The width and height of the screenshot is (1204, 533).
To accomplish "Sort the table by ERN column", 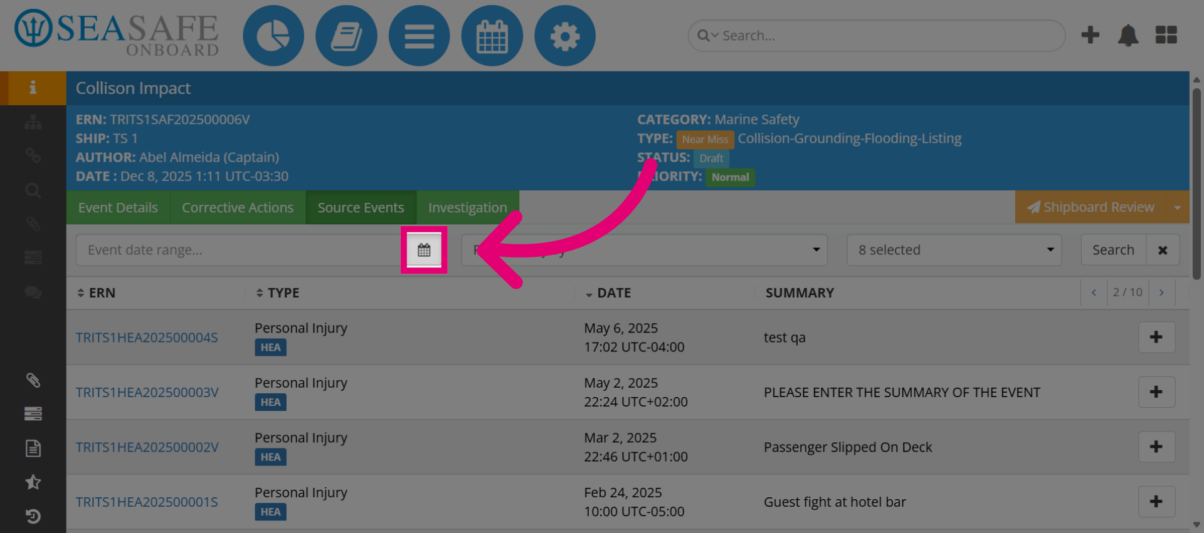I will tap(97, 292).
